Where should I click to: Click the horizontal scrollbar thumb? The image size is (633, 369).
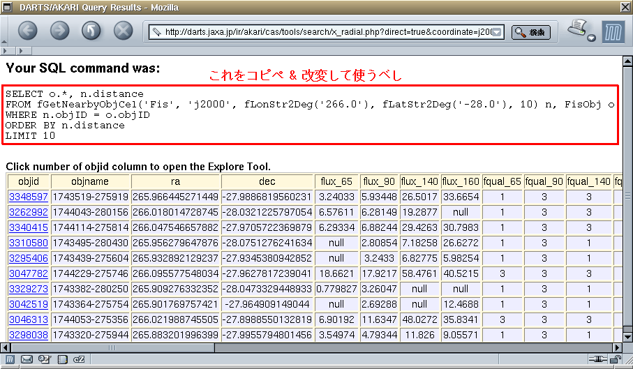112,347
